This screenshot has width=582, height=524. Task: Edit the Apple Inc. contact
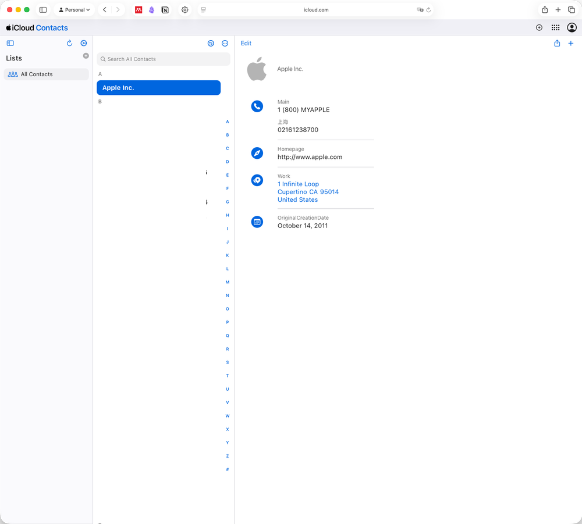tap(246, 43)
